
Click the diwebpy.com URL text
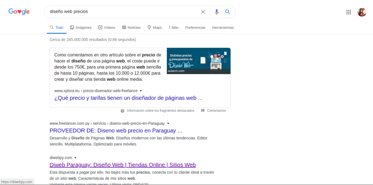(x=61, y=158)
